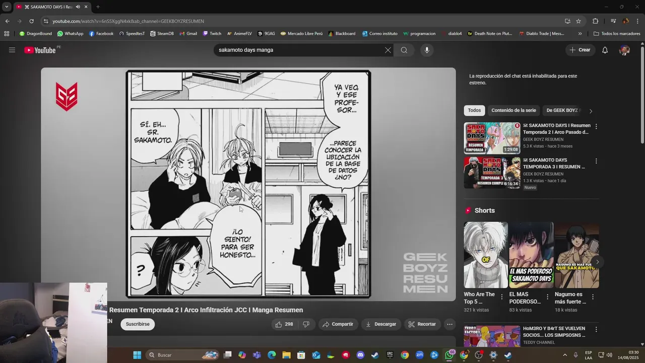Image resolution: width=645 pixels, height=363 pixels.
Task: Open the 'Todos los marcadores' folder
Action: pos(617,34)
